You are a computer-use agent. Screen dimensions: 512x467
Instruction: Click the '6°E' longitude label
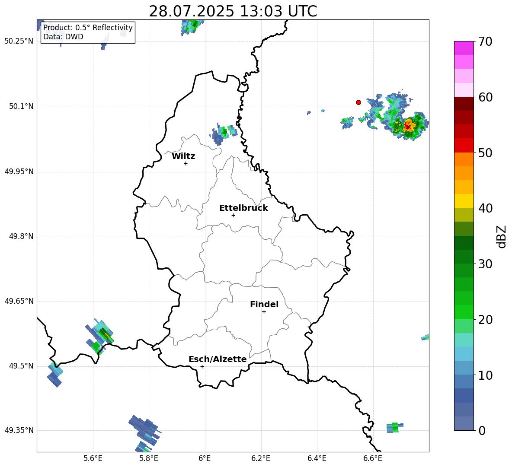pyautogui.click(x=205, y=458)
